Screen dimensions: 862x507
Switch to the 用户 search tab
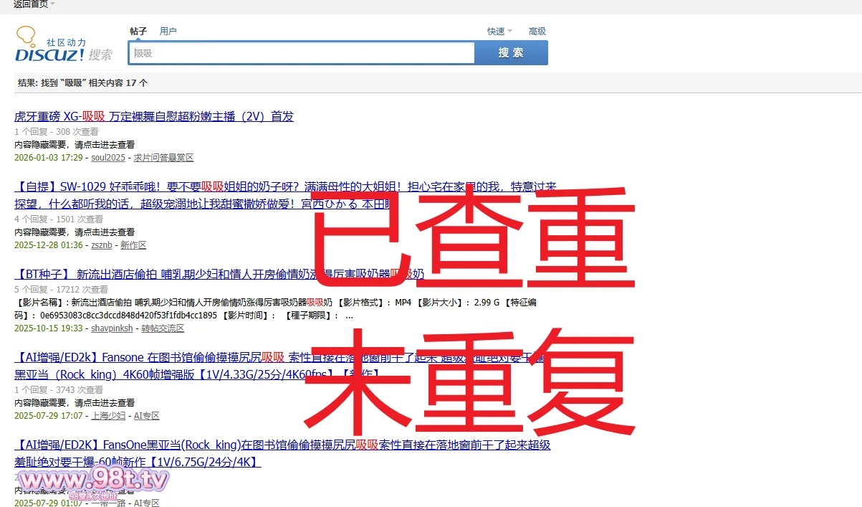point(168,31)
